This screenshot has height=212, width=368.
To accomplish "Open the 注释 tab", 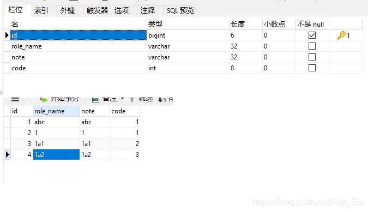I will tap(150, 10).
